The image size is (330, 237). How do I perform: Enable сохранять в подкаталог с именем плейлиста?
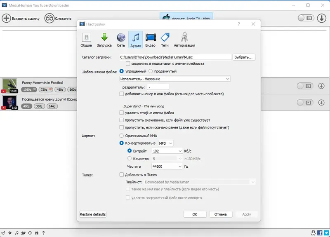tap(128, 63)
